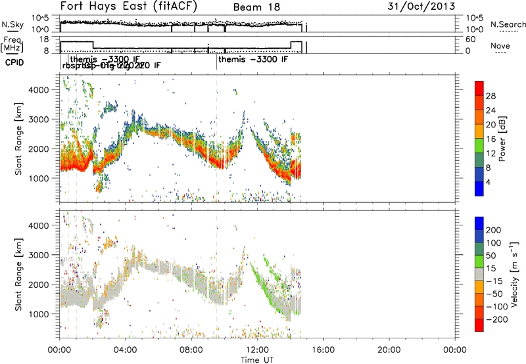Click the 'CPID' row label
Viewport: 526px width, 364px height.
[x=14, y=62]
